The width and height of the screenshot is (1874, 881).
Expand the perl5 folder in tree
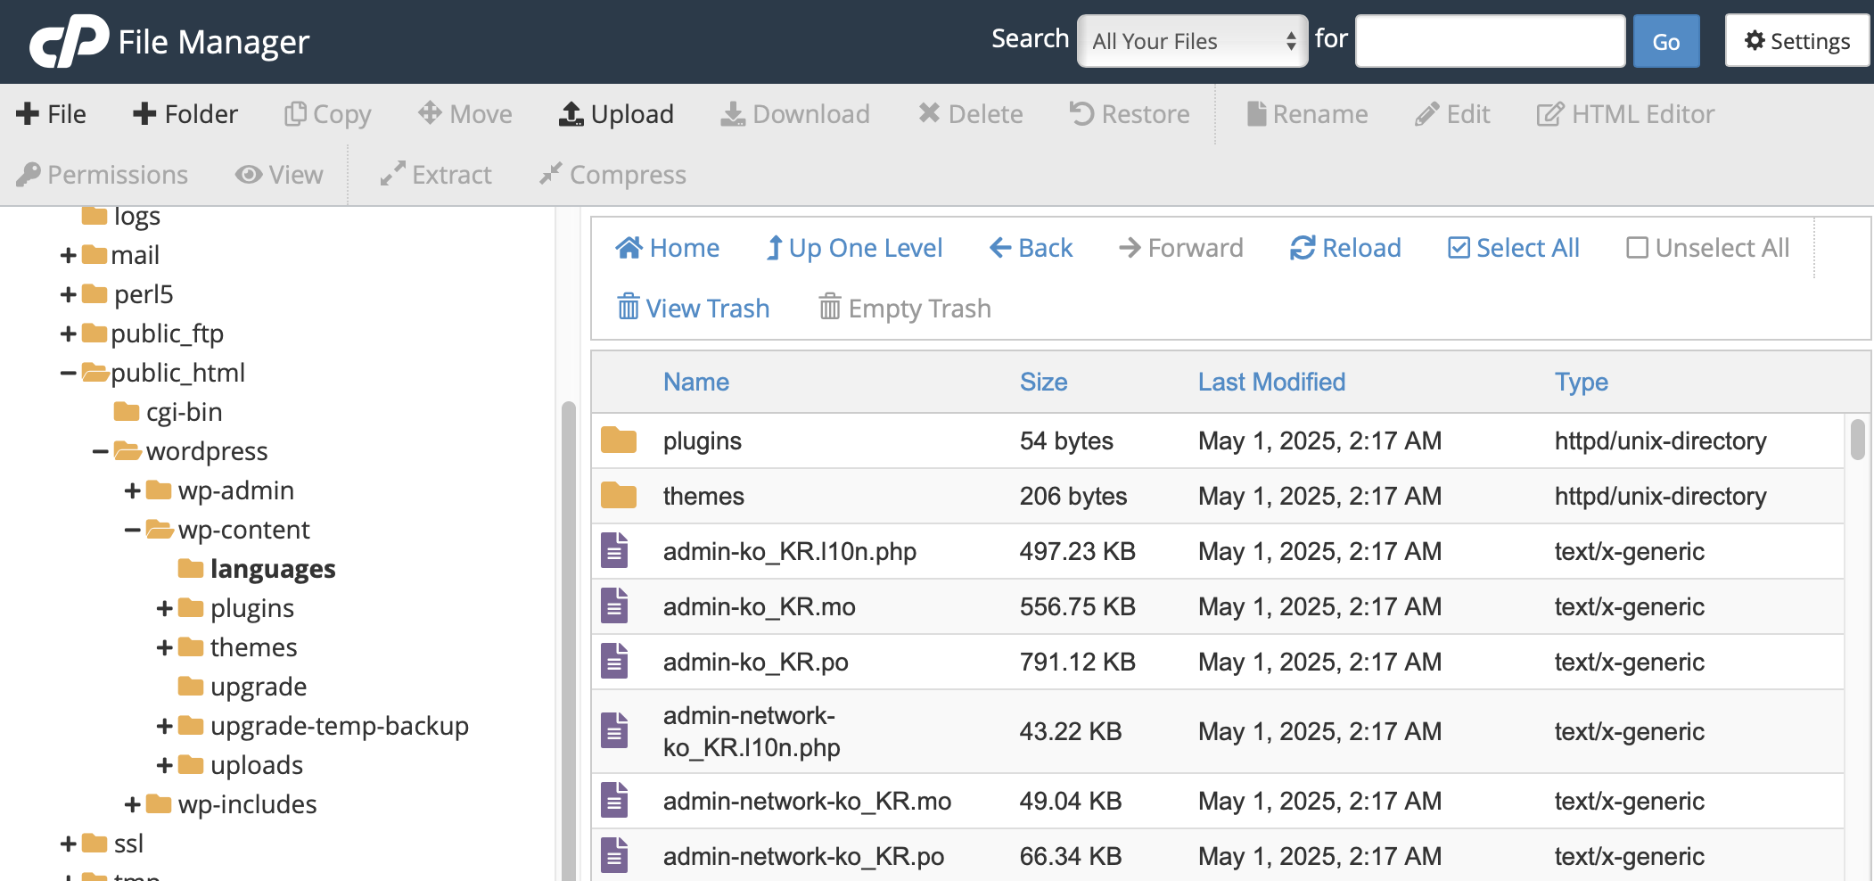[68, 294]
